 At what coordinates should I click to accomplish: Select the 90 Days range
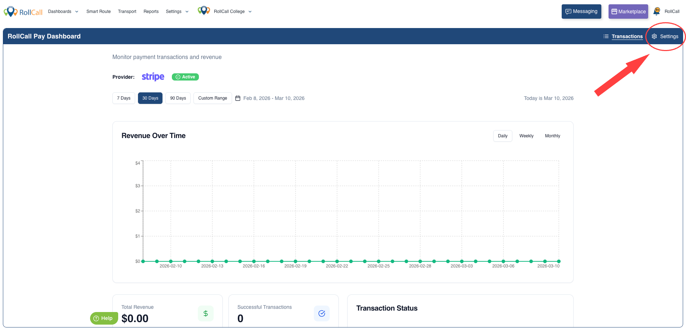tap(178, 98)
